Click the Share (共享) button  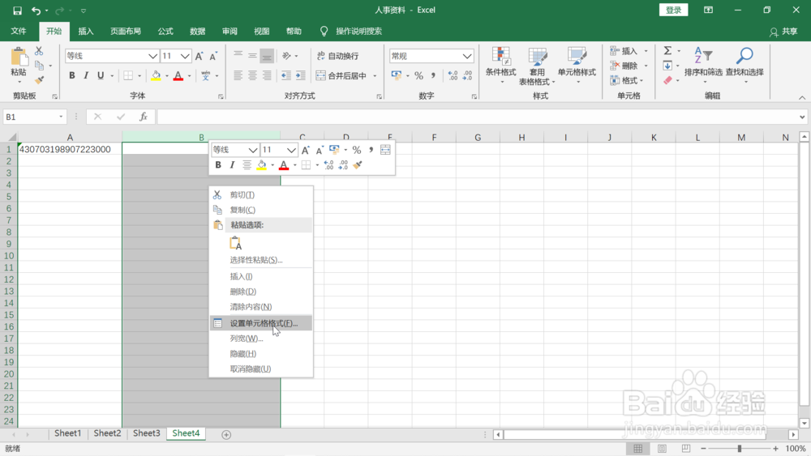click(783, 32)
